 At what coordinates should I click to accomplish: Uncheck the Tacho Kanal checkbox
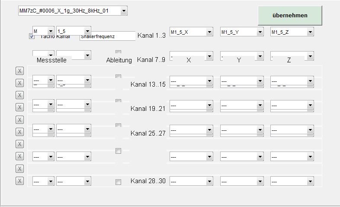[x=32, y=36]
